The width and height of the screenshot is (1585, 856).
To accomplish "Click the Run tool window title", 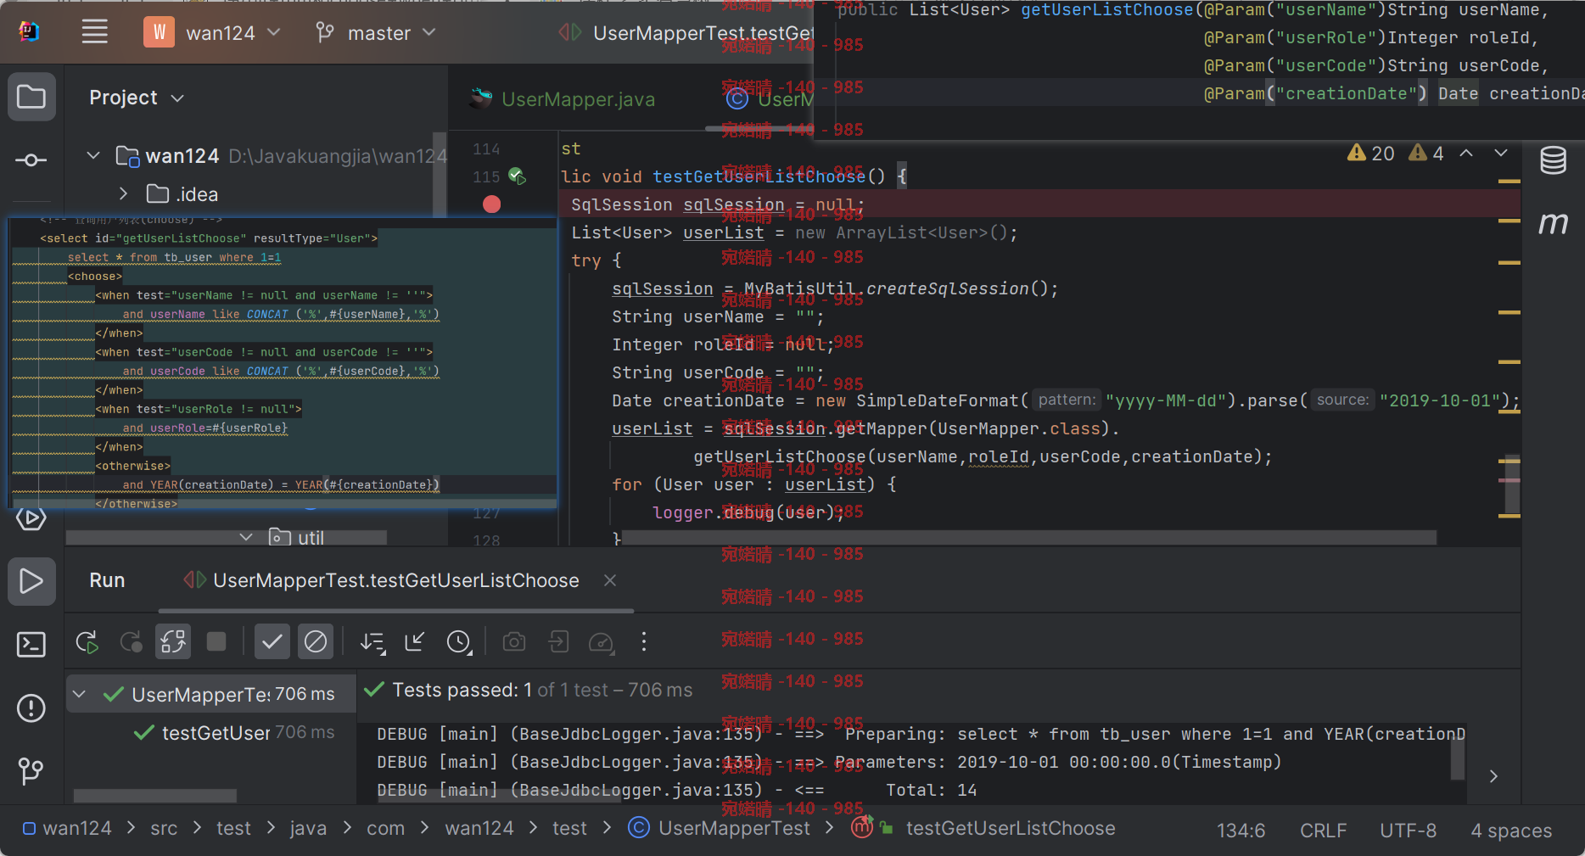I will pos(107,580).
